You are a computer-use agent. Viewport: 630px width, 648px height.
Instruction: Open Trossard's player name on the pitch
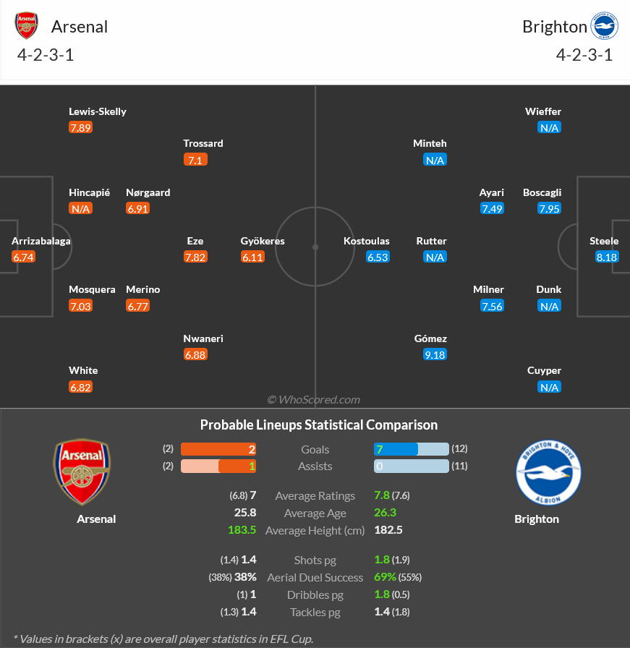coord(203,143)
